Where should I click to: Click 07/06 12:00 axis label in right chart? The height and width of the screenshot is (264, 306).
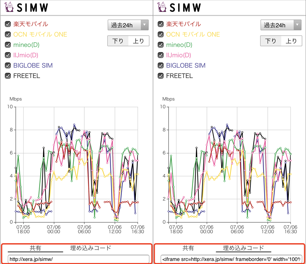267,229
